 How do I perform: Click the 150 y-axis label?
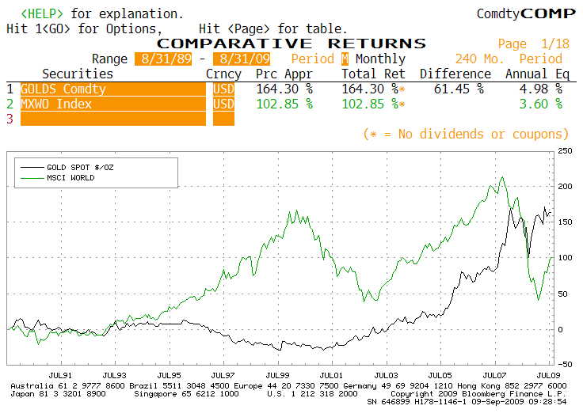[565, 222]
